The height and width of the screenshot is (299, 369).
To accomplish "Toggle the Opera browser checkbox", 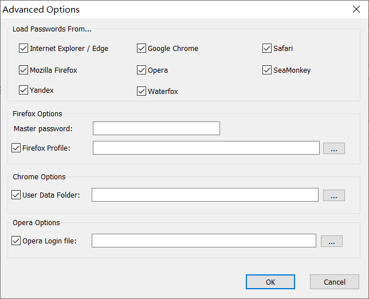I will [x=142, y=70].
